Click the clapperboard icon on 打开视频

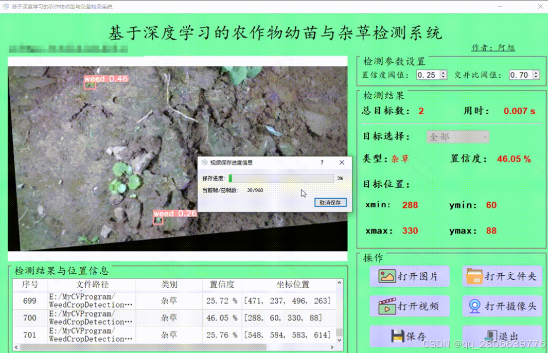pos(387,306)
